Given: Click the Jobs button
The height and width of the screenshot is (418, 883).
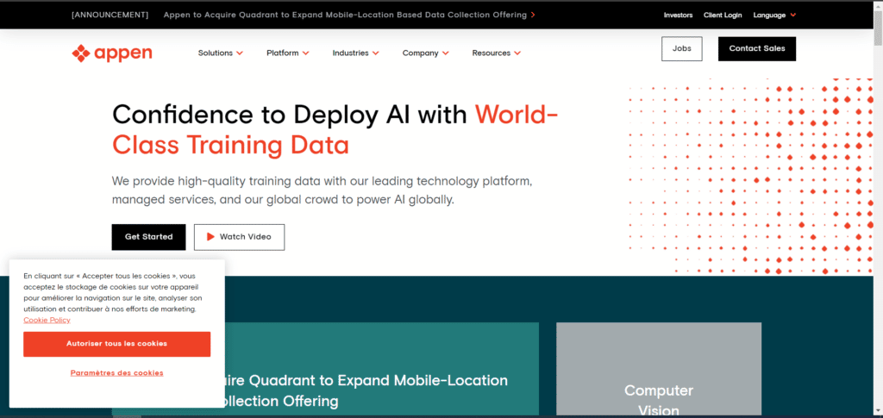Looking at the screenshot, I should (x=681, y=49).
